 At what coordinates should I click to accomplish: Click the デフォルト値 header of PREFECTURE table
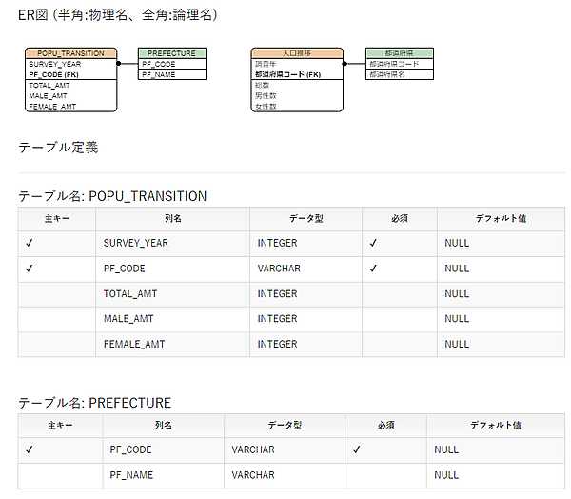495,425
